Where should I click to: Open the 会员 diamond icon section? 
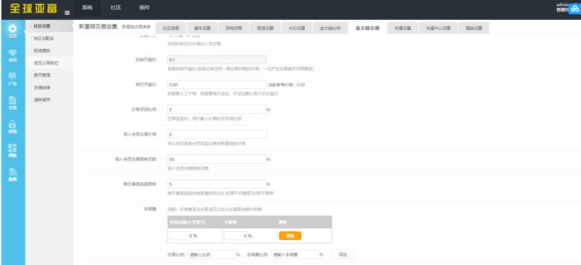coord(12,55)
